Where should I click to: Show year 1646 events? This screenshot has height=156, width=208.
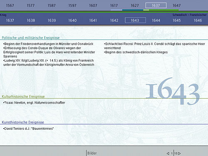pos(198,20)
